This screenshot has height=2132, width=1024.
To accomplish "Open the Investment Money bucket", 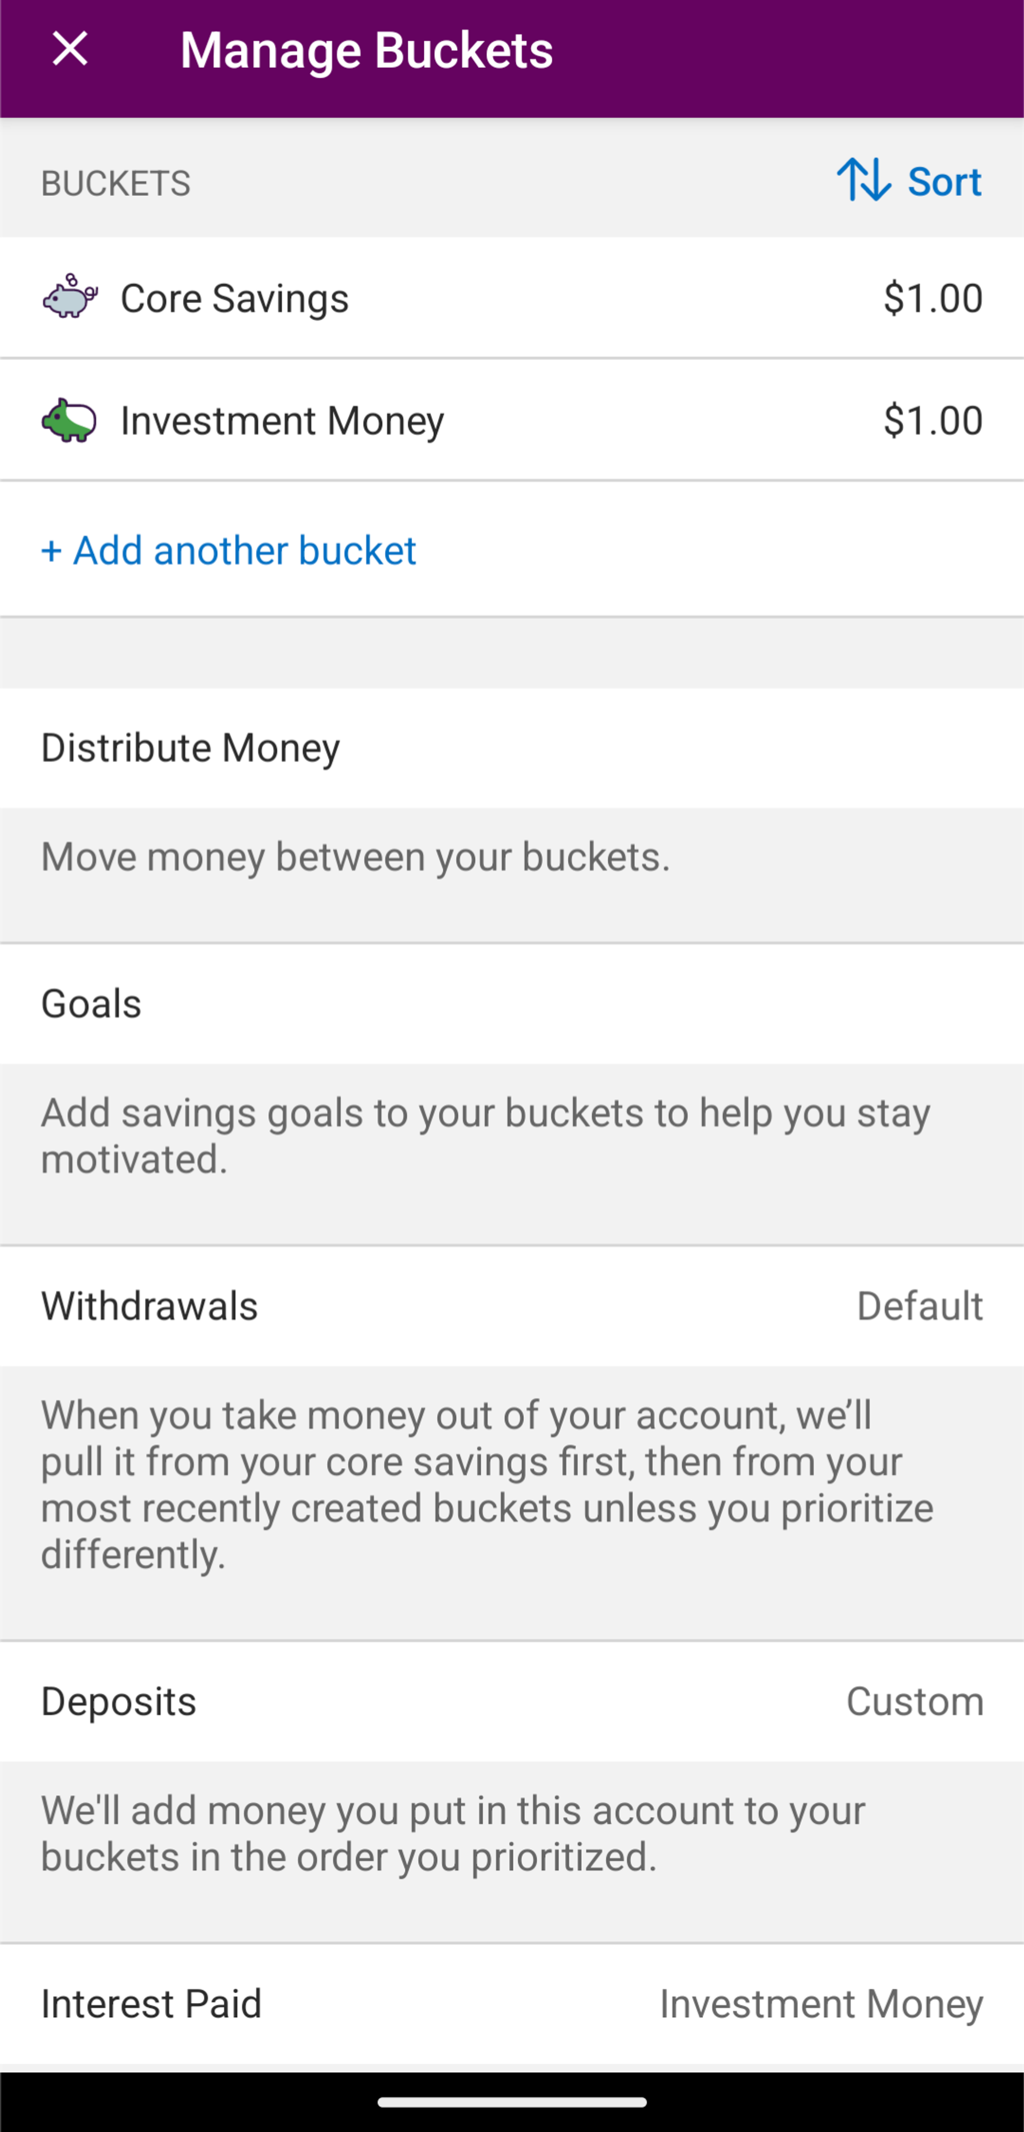I will [x=512, y=419].
